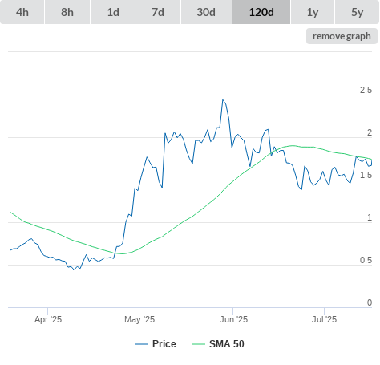Click the price peak near 2.5
Screen dimensions: 380x365
pos(223,100)
